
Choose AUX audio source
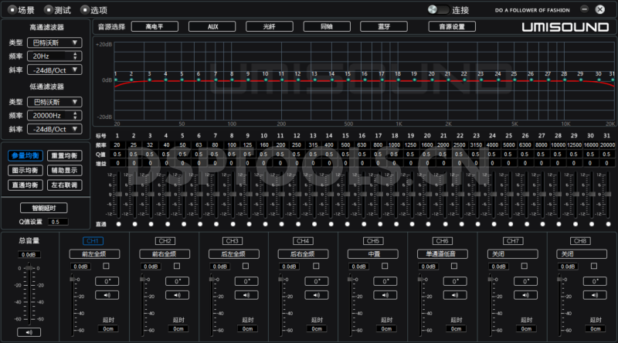tap(212, 27)
